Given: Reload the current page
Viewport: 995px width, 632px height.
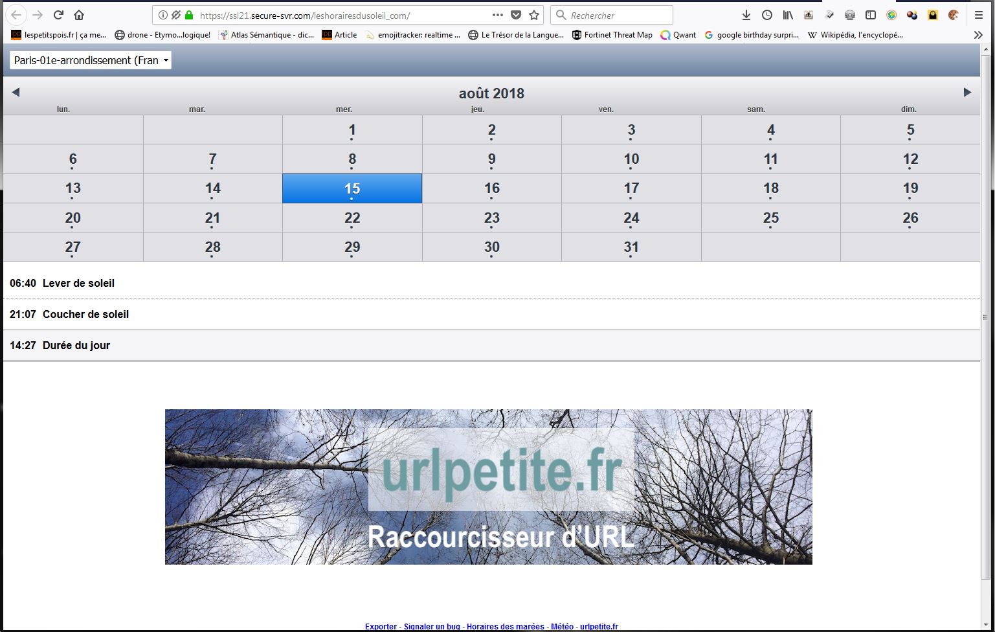Looking at the screenshot, I should [58, 15].
